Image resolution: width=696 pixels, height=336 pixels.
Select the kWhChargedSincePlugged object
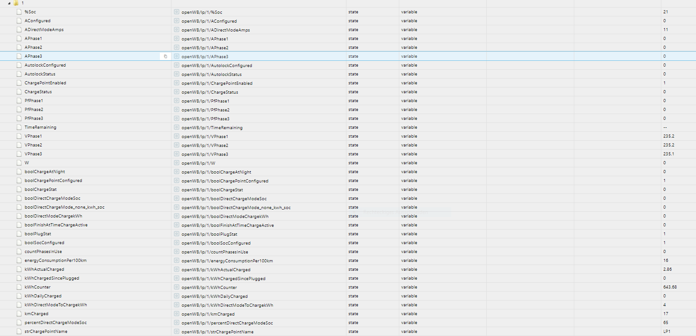point(52,278)
